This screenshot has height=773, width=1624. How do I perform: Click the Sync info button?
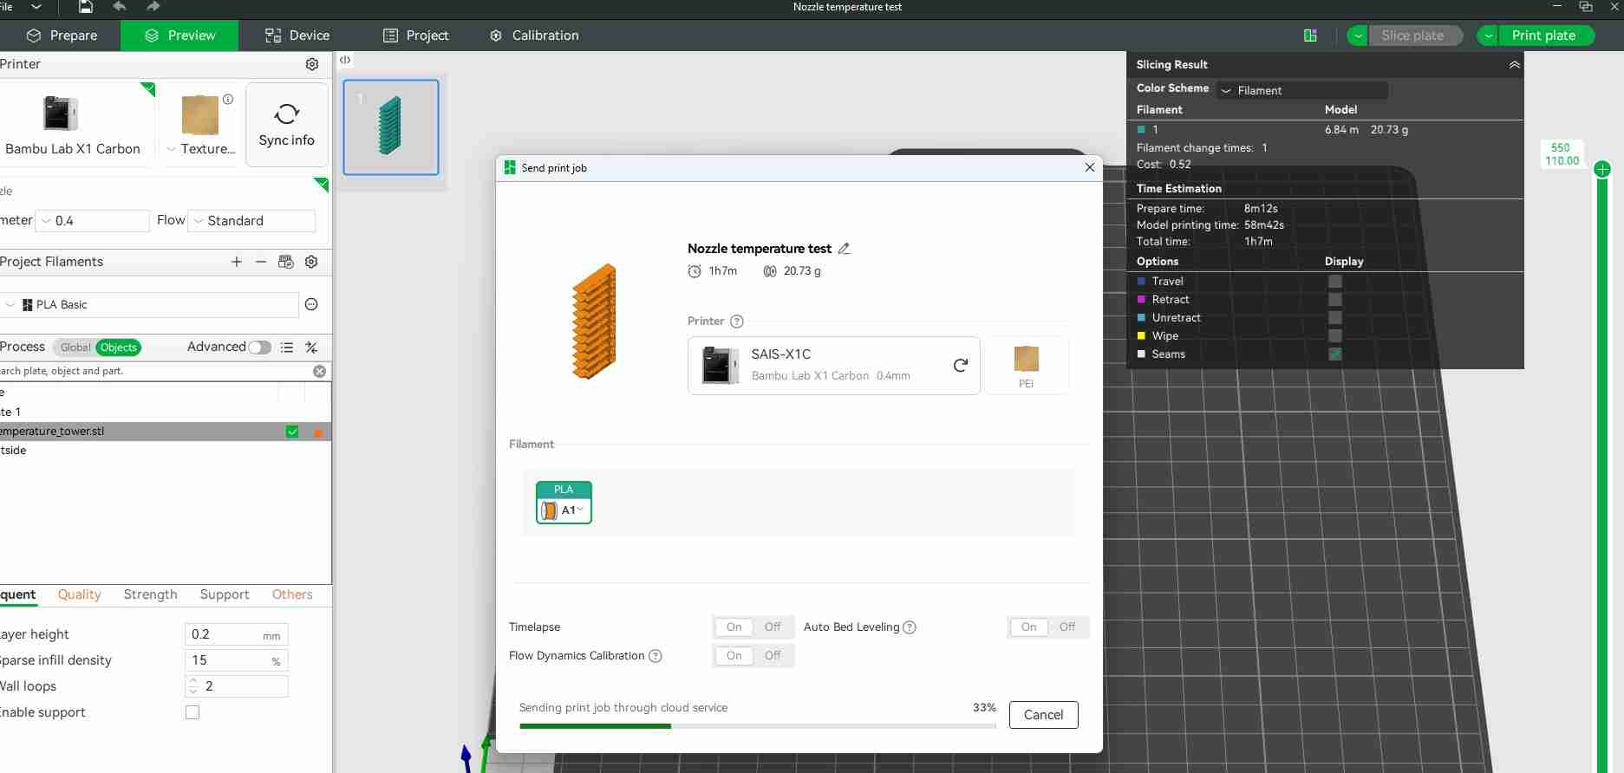click(x=287, y=125)
